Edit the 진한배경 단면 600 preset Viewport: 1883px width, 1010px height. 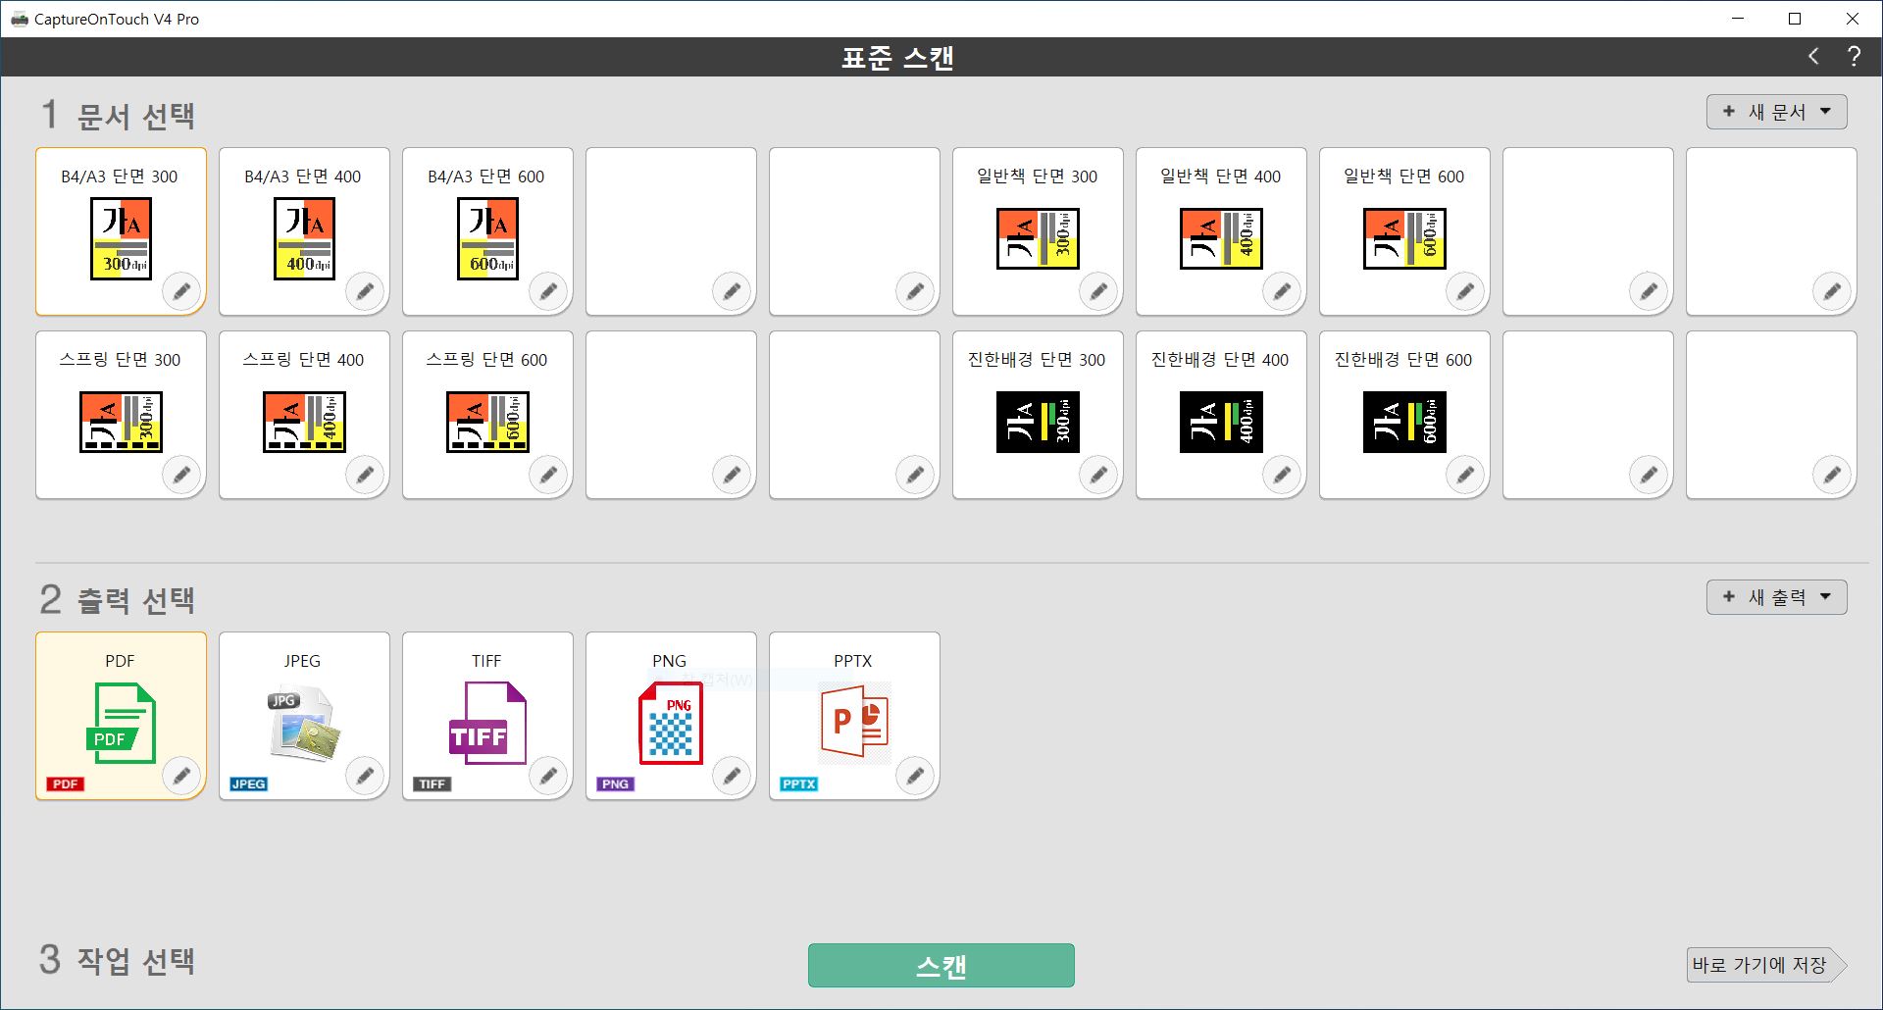coord(1465,475)
